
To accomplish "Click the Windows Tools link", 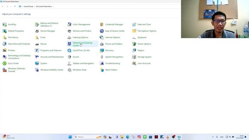I will click(x=79, y=70).
